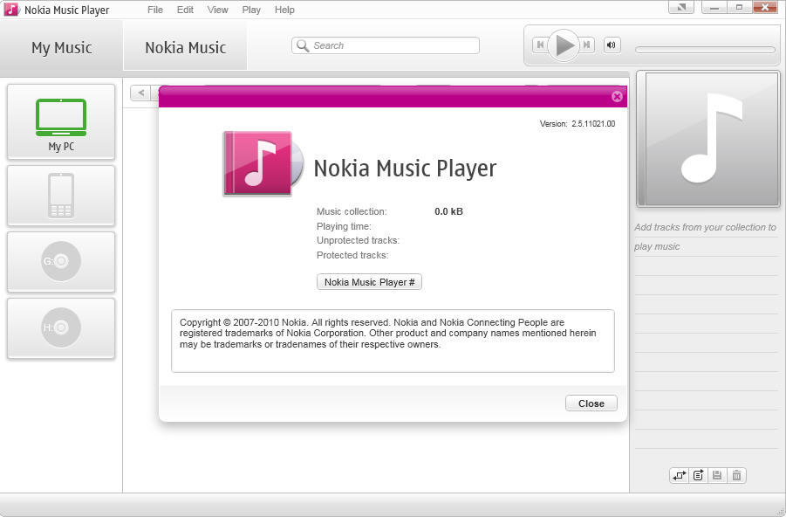Minimize the Nokia Music Player window

[x=714, y=8]
